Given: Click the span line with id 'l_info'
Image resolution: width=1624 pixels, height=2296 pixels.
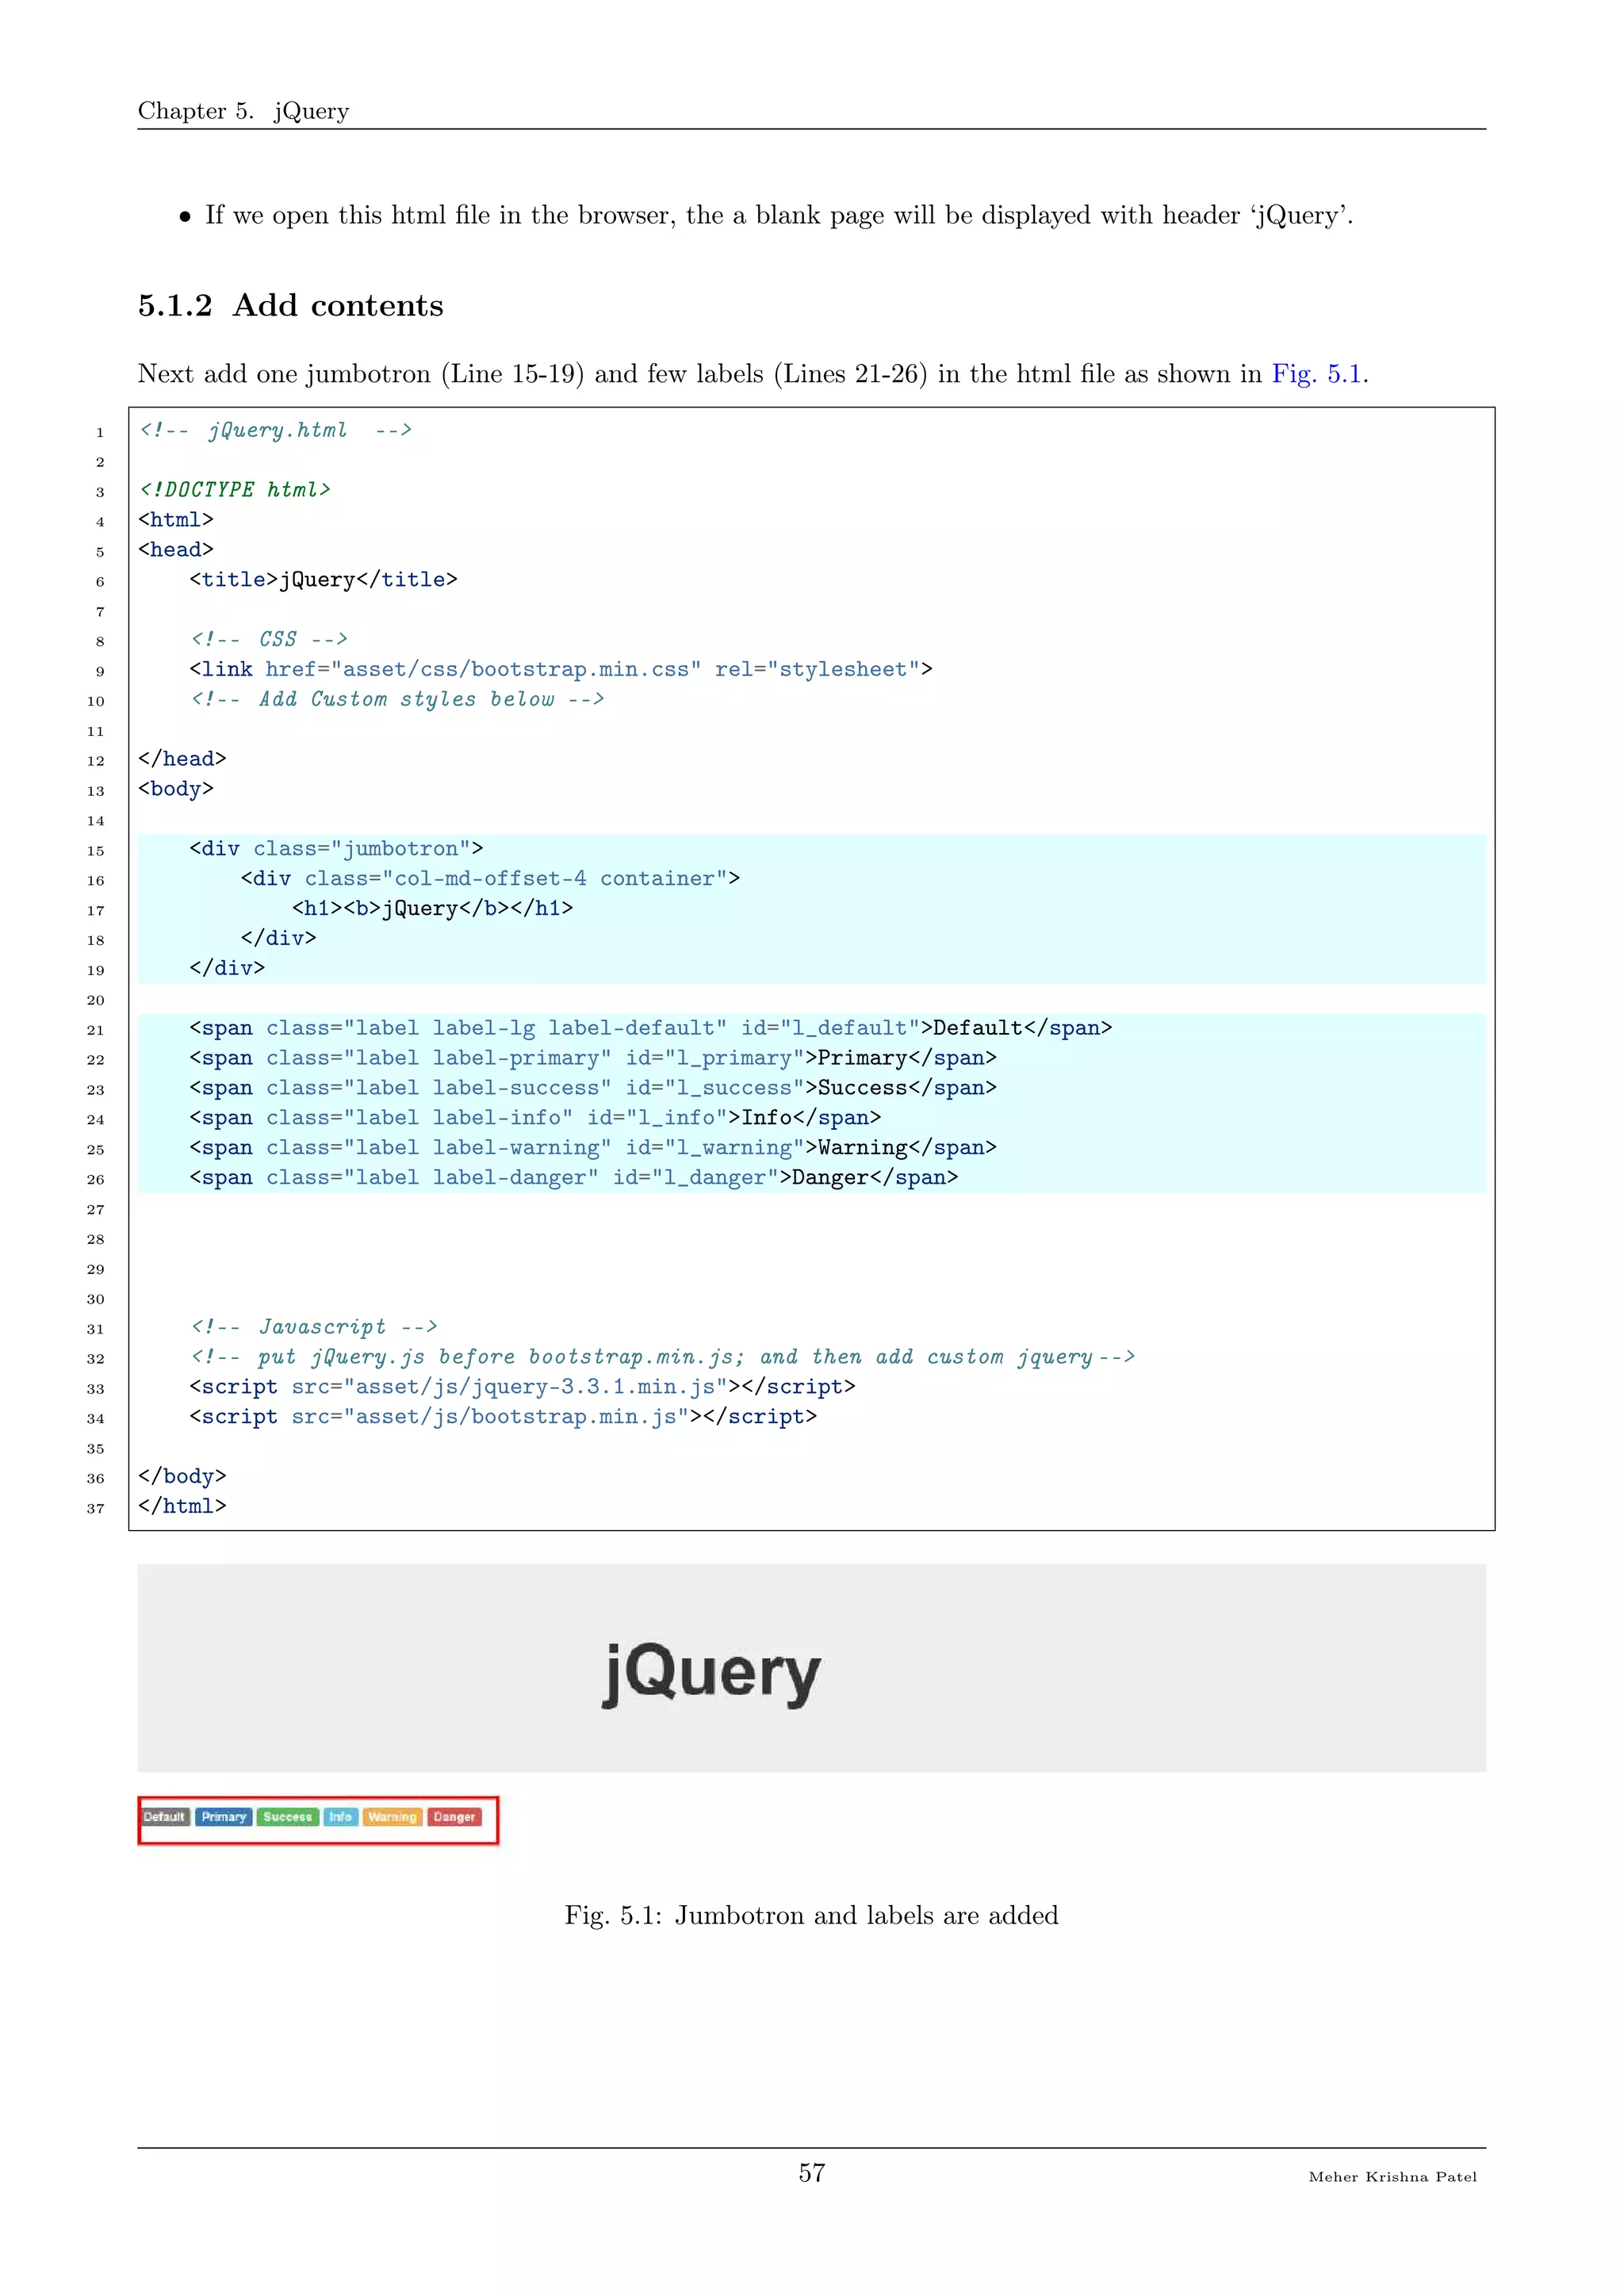Looking at the screenshot, I should (x=535, y=1118).
